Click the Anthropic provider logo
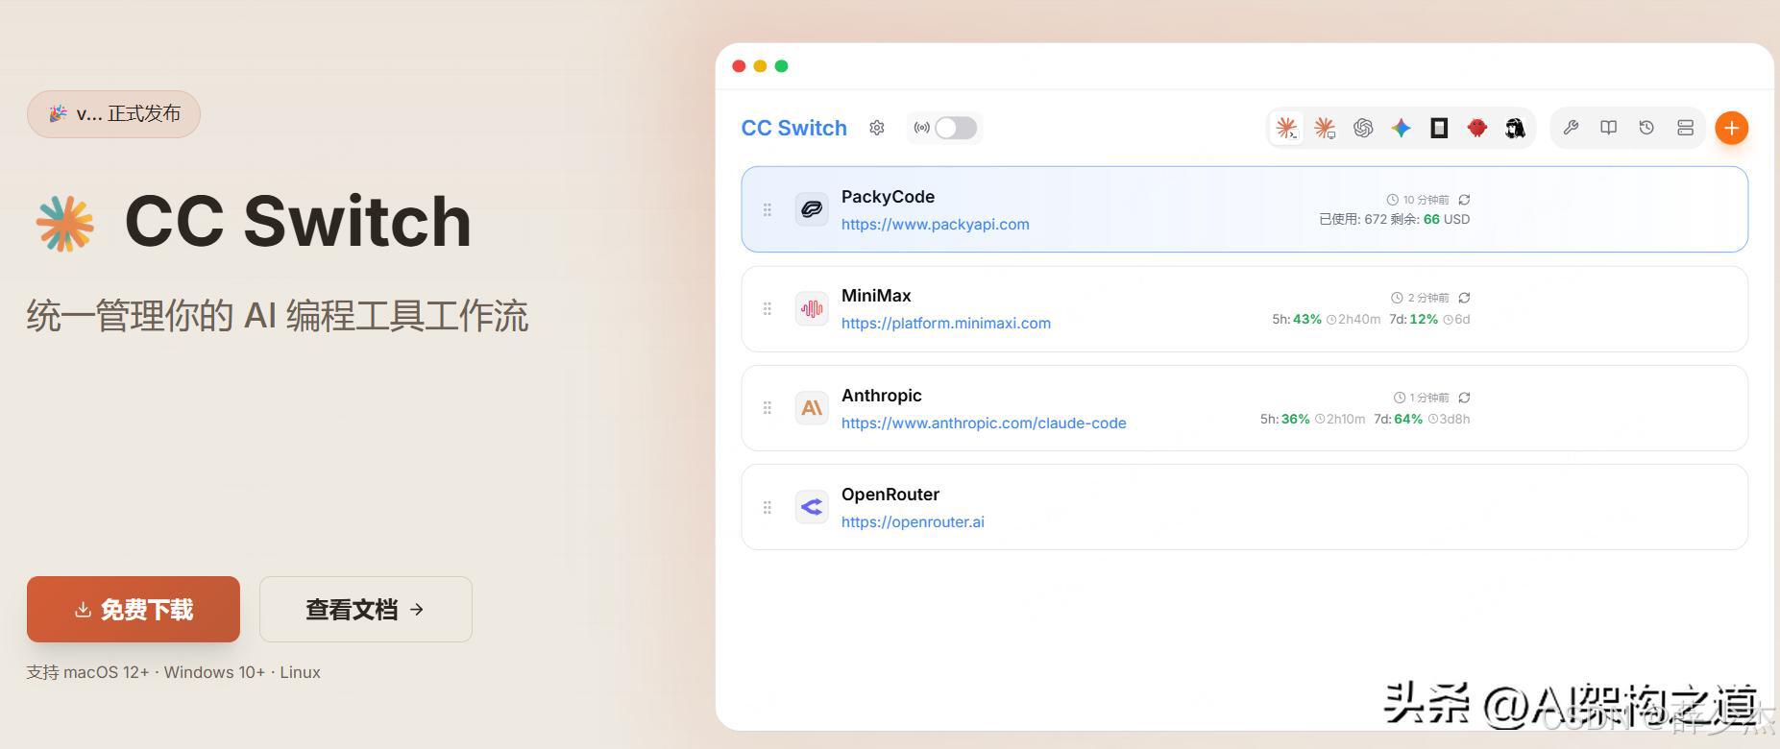 coord(812,408)
